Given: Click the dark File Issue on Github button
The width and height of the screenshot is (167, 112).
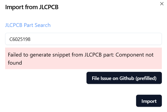Looking at the screenshot, I should click(x=124, y=78).
